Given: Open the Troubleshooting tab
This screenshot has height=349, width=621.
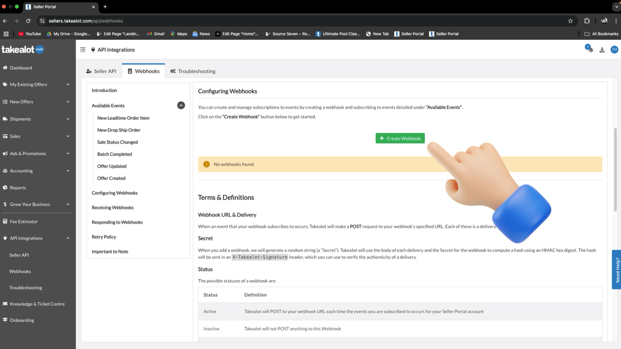Looking at the screenshot, I should [193, 71].
